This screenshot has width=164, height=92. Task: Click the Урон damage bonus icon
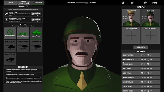pos(6,14)
